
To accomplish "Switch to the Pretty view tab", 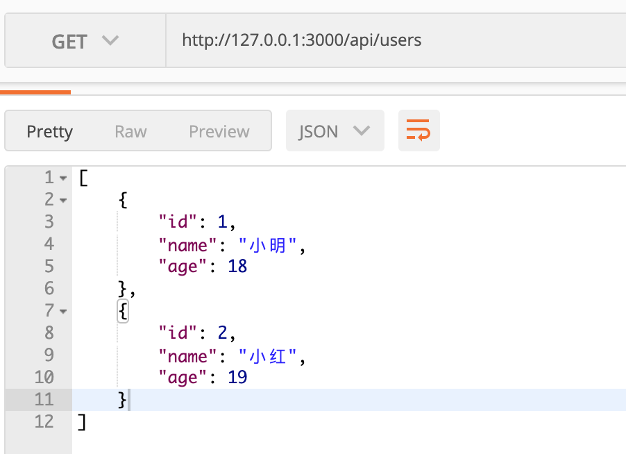I will 49,131.
